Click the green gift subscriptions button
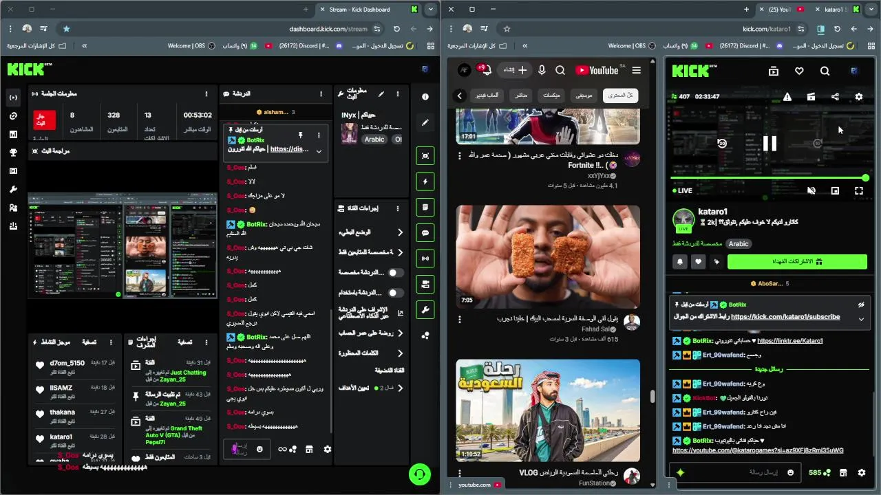This screenshot has width=881, height=495. point(797,262)
